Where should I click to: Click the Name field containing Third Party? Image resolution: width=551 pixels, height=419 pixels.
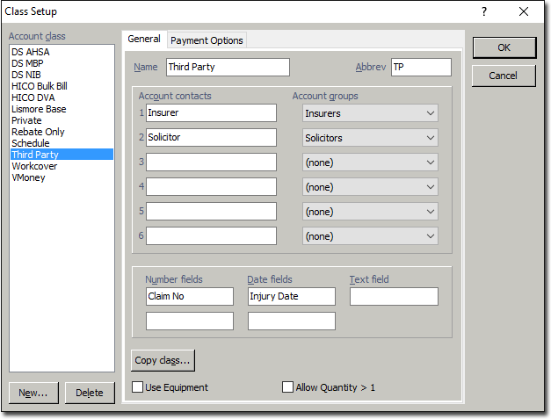coord(228,67)
